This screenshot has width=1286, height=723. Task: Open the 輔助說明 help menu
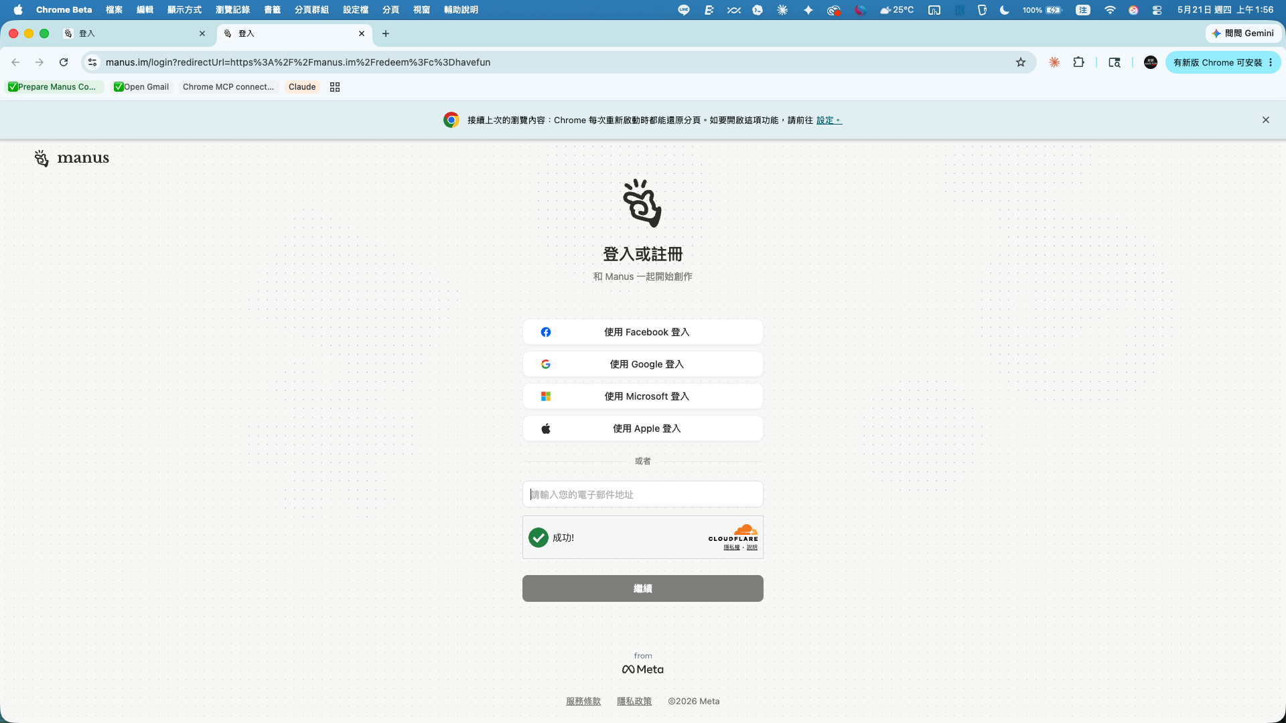[461, 10]
